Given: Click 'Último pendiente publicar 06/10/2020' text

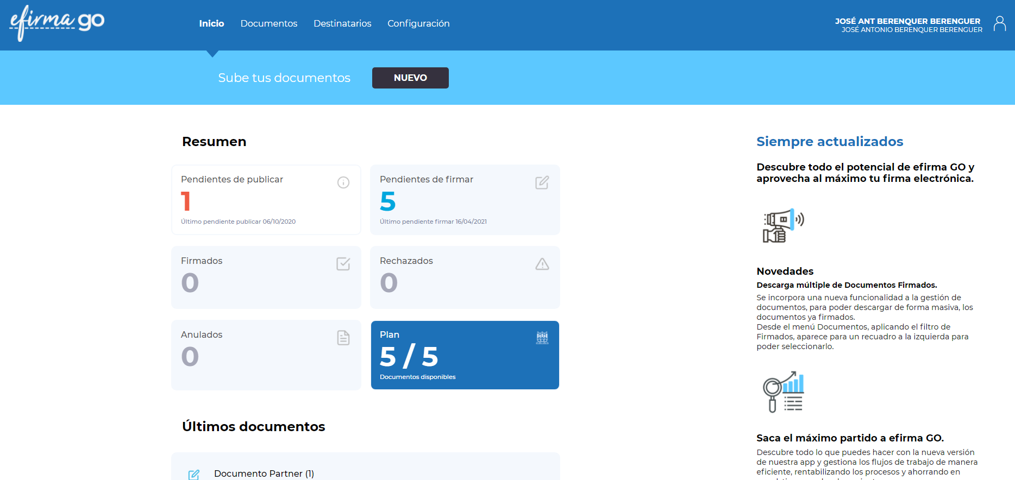Looking at the screenshot, I should point(238,222).
